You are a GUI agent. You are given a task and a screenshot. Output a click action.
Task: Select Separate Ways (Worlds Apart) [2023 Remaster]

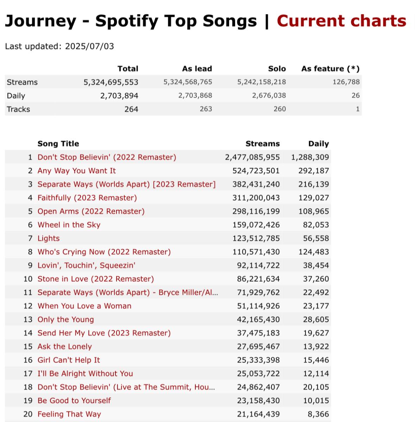pos(126,184)
